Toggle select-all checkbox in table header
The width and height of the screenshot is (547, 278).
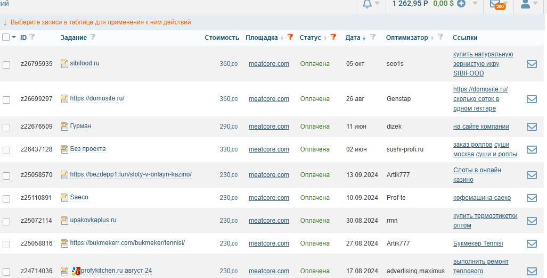tap(6, 37)
